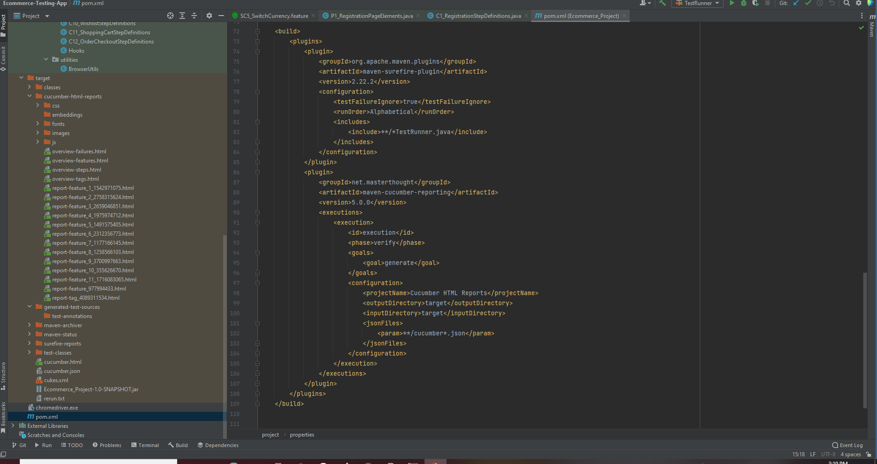Click the properties breadcrumb
This screenshot has height=464, width=877.
[302, 435]
